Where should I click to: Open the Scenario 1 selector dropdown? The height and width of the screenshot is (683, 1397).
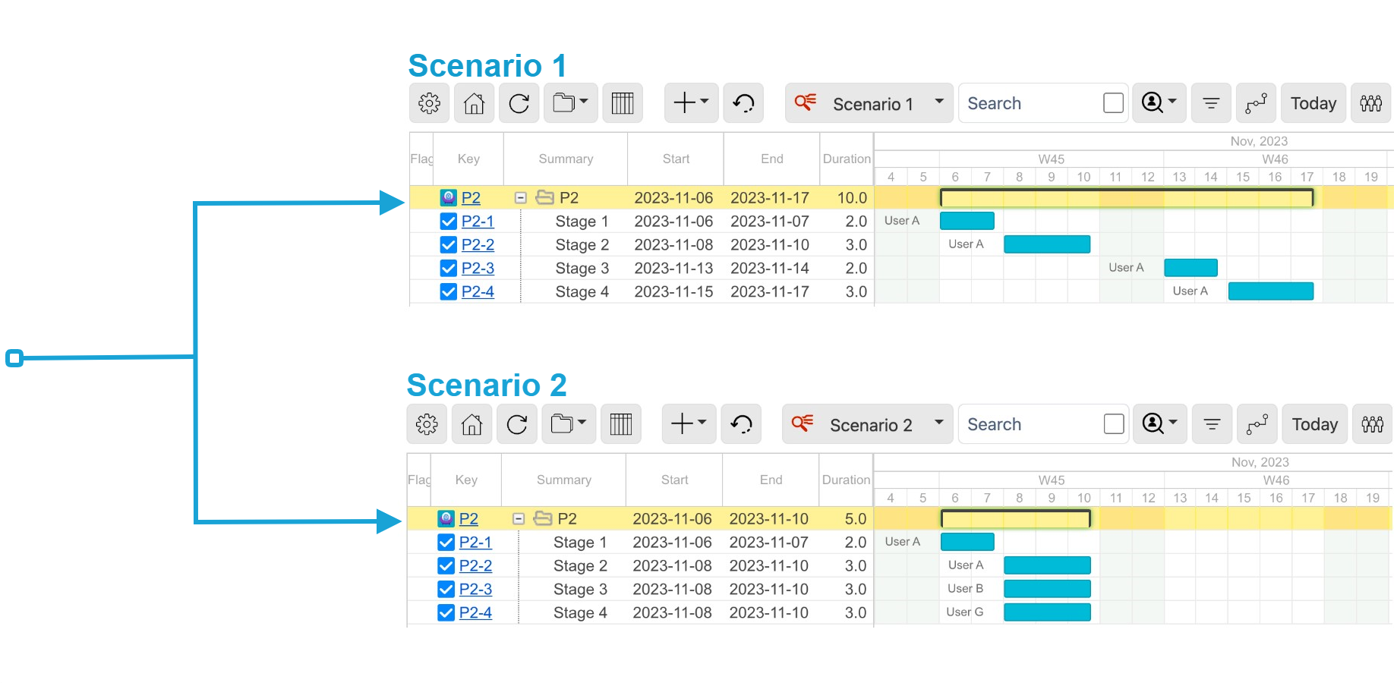pos(869,103)
